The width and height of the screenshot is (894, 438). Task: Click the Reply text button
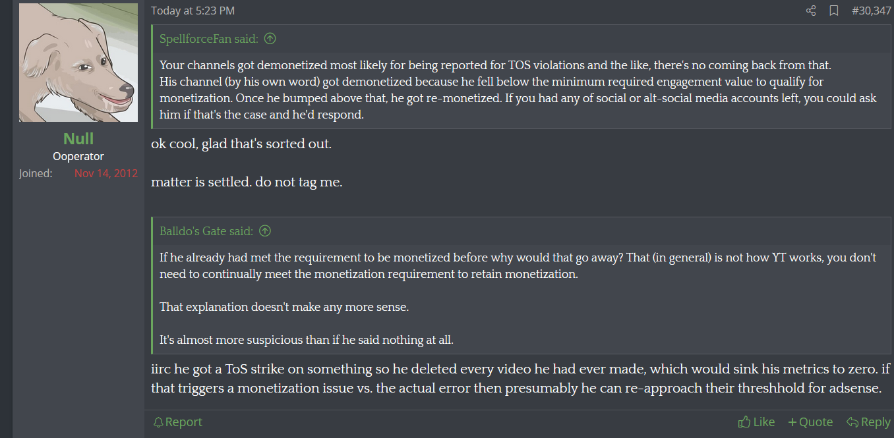point(876,422)
